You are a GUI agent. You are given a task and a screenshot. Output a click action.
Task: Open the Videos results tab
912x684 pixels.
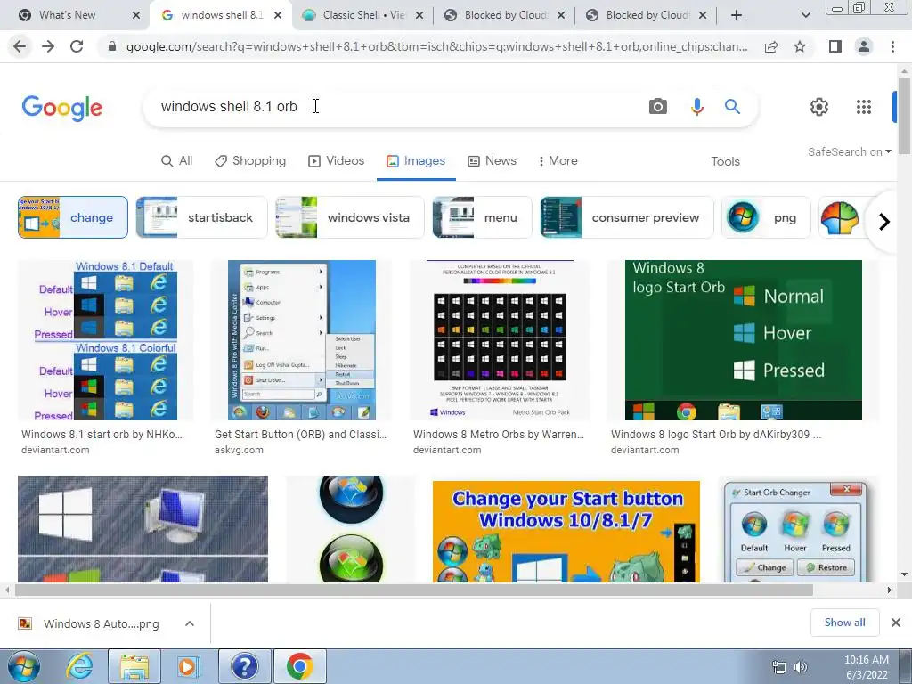click(x=336, y=160)
